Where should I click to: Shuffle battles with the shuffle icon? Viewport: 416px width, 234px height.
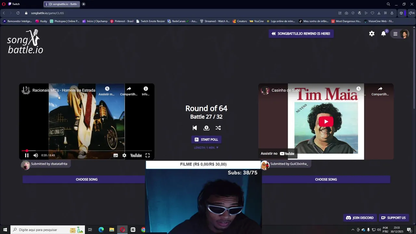pos(218,128)
